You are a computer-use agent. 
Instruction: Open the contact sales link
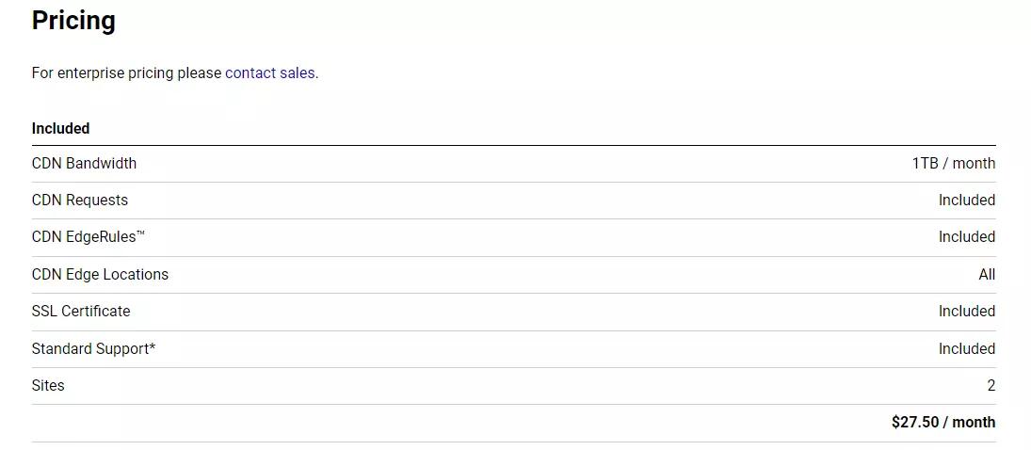(x=269, y=73)
